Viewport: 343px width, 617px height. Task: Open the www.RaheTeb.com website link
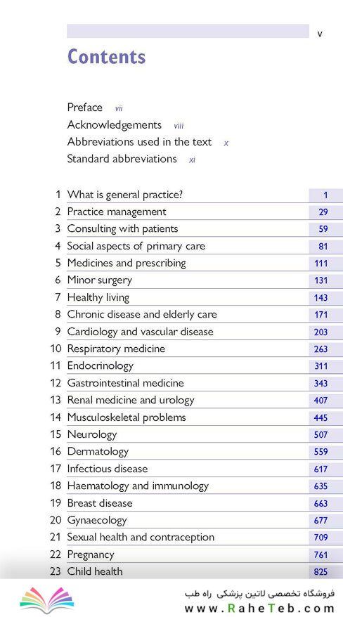point(259,609)
